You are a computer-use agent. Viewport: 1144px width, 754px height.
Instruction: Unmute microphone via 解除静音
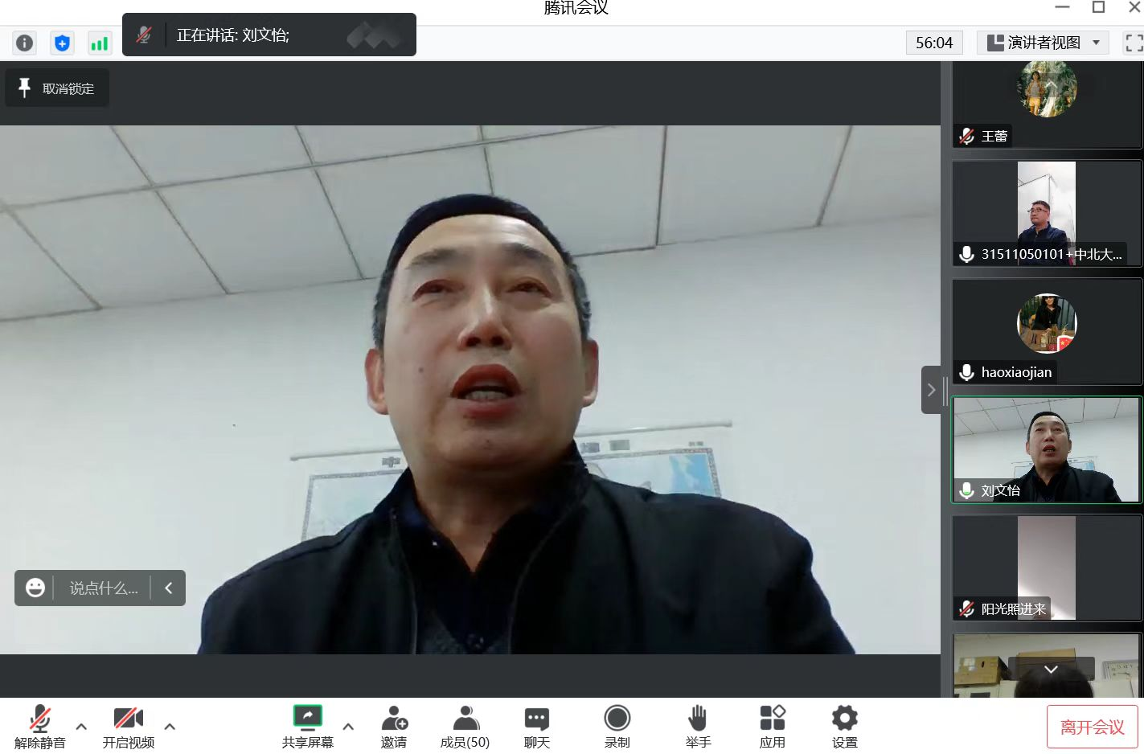click(x=39, y=726)
